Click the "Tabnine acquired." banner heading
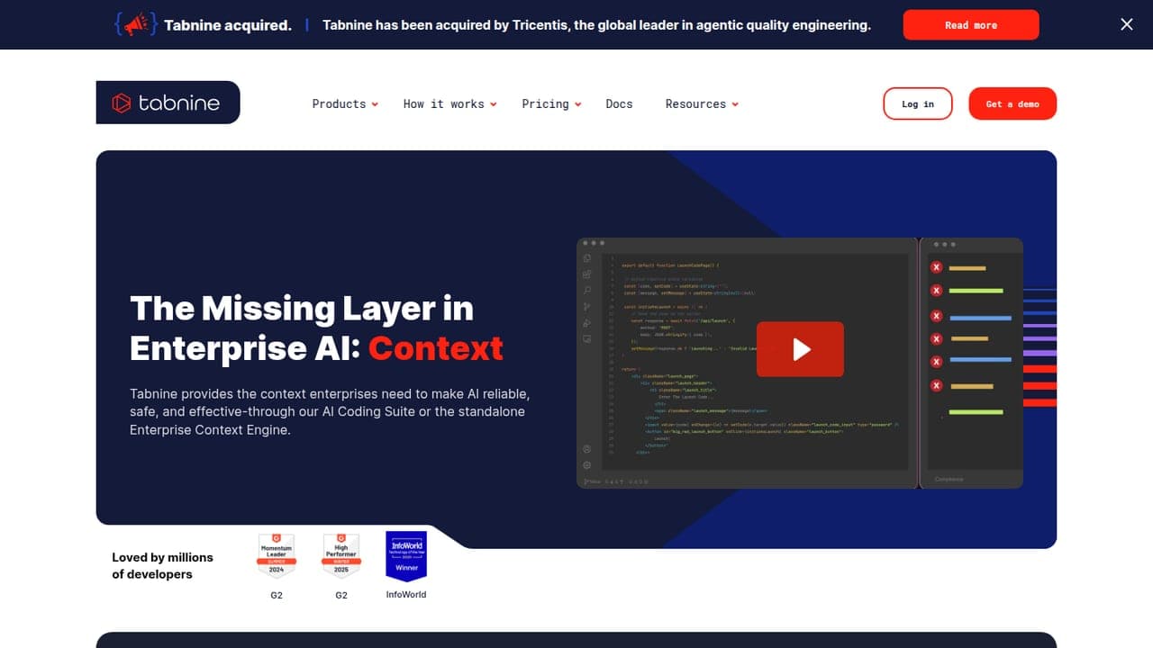 [x=228, y=25]
